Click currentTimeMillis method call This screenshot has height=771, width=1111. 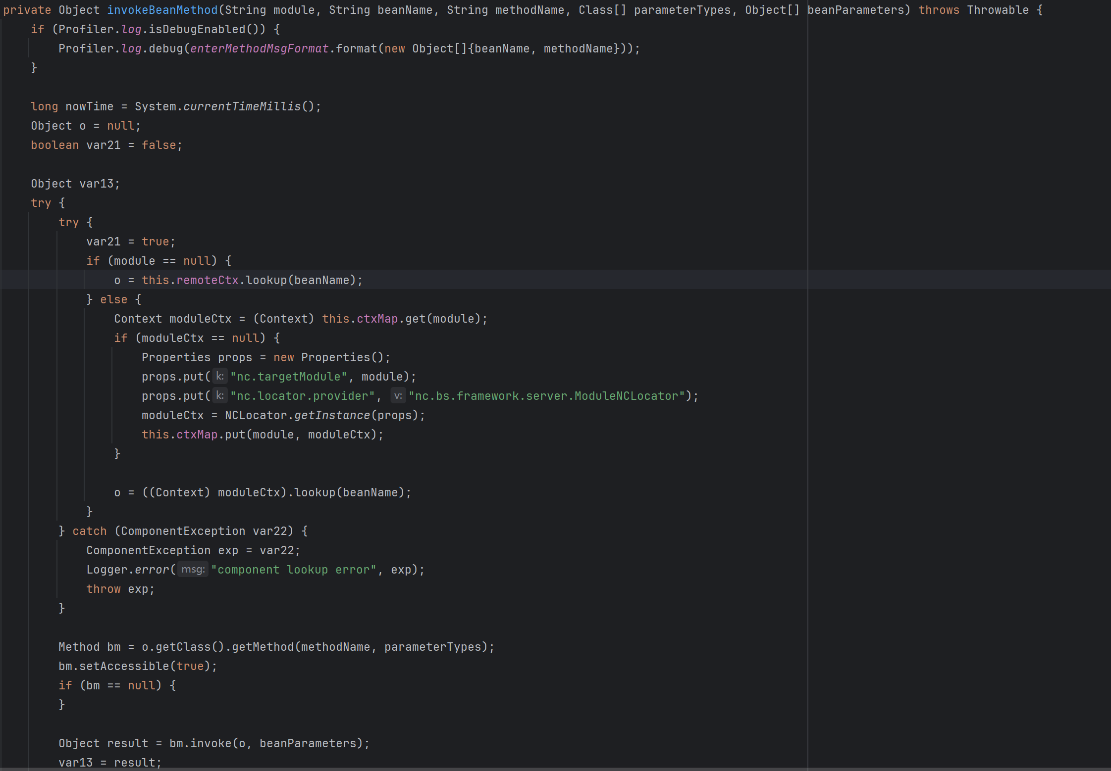(x=242, y=106)
